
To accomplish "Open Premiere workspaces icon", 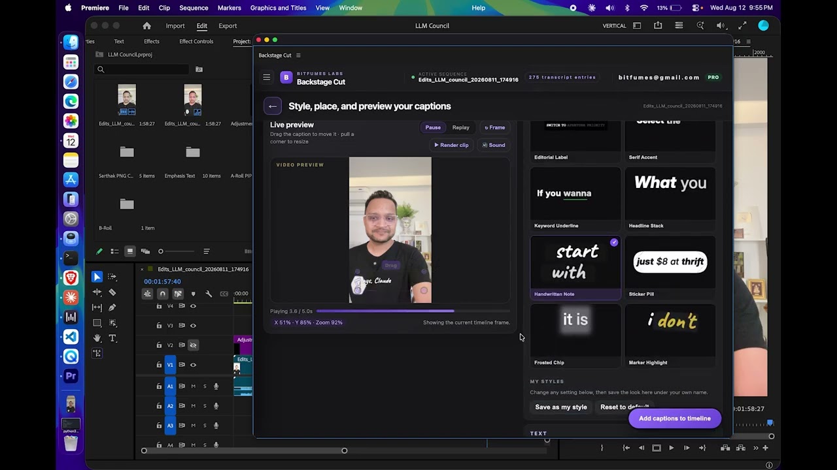I will click(x=637, y=25).
